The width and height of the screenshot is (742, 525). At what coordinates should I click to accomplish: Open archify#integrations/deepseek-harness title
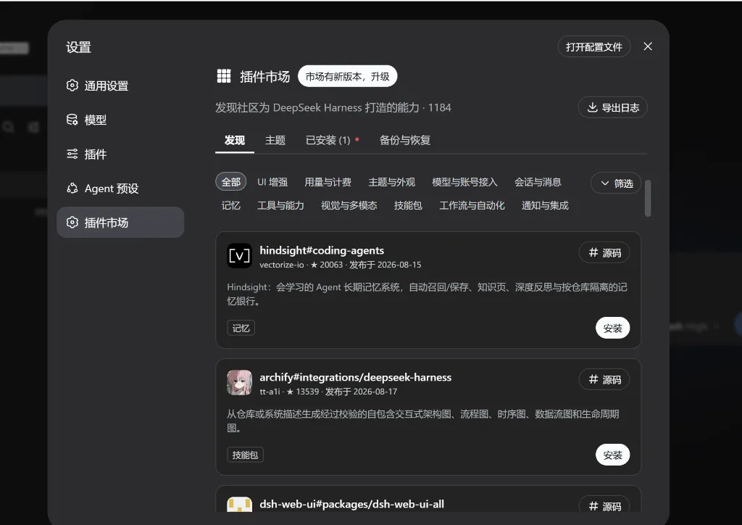[355, 377]
